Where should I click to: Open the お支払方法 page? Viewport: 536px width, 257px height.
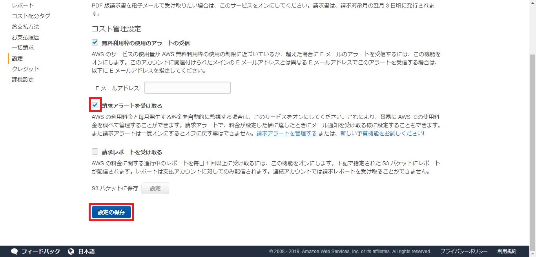pos(26,27)
